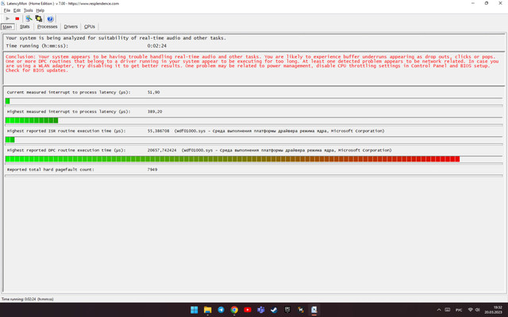Stop monitoring with the red square
Screen dimensions: 508x317
(17, 19)
